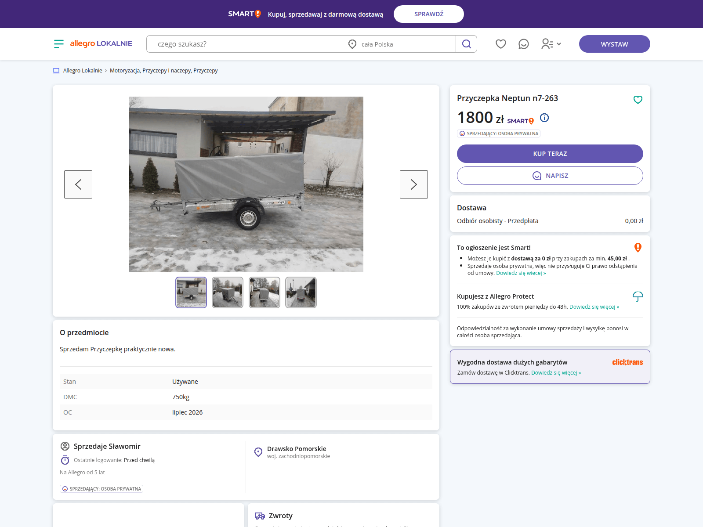Click the WYSTAW button

pyautogui.click(x=614, y=44)
